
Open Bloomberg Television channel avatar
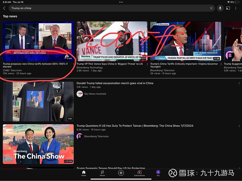[80, 136]
